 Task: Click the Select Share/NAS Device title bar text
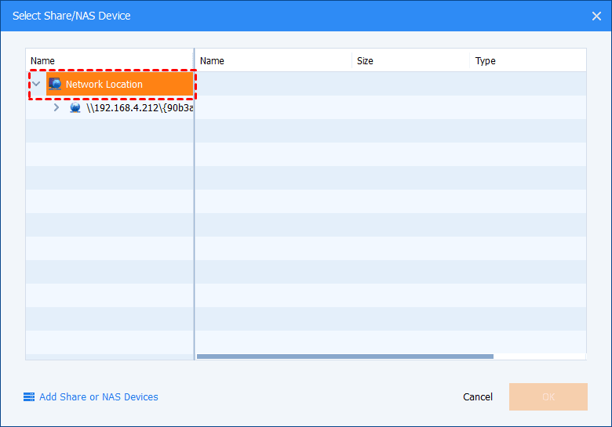coord(71,16)
